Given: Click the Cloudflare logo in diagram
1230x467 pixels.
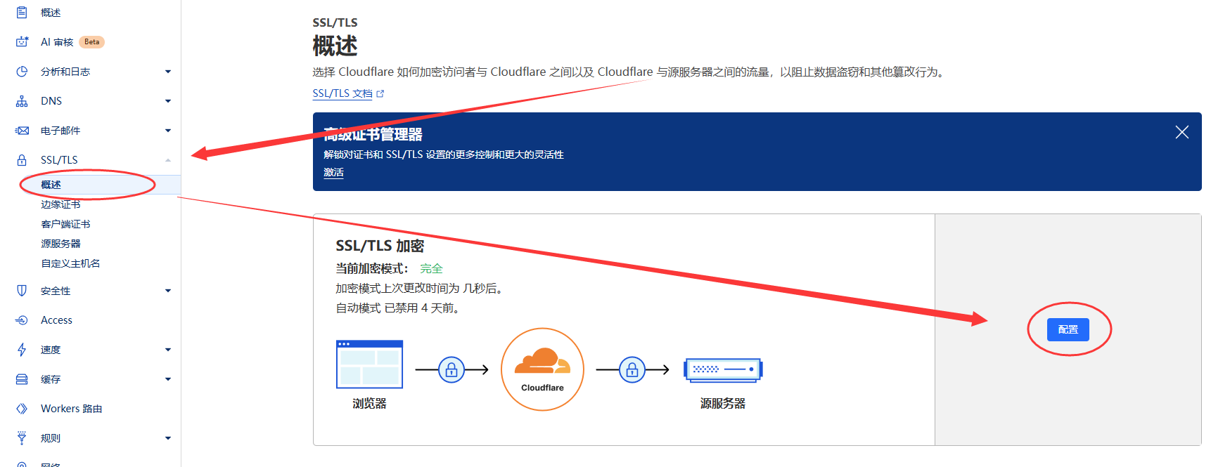Looking at the screenshot, I should [x=542, y=369].
